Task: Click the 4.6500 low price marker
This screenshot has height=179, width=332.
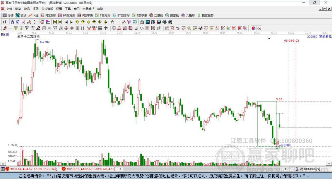Action: tap(286, 145)
